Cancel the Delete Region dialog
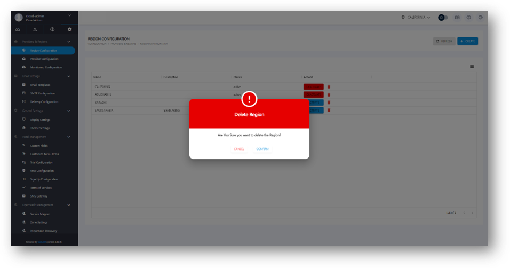510x268 pixels. point(238,149)
